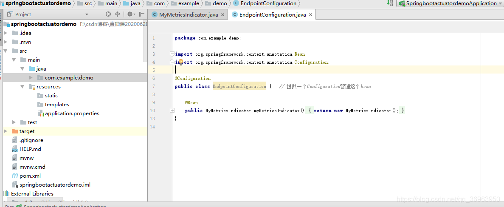
Task: Click the .gitignore file icon
Action: pyautogui.click(x=15, y=140)
